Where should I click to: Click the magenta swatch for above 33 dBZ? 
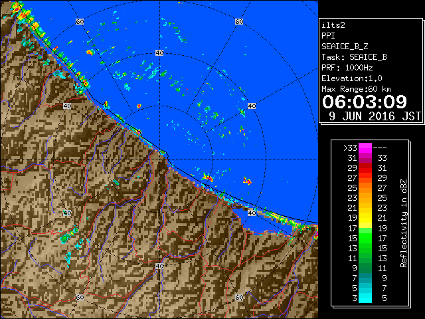point(365,148)
